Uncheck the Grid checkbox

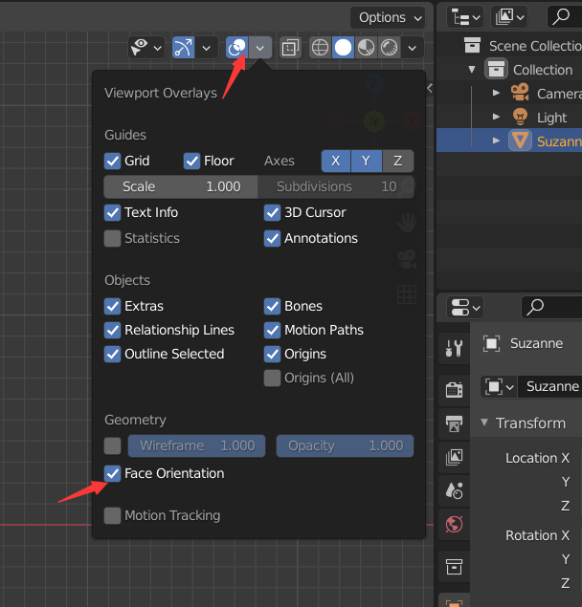(x=112, y=161)
